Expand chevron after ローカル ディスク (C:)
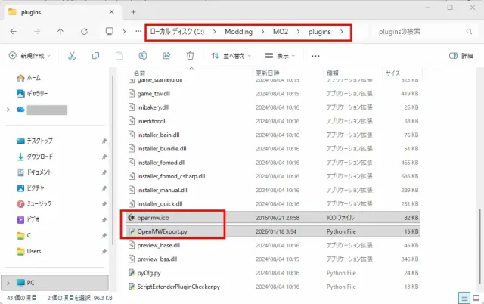Image resolution: width=484 pixels, height=304 pixels. (214, 32)
